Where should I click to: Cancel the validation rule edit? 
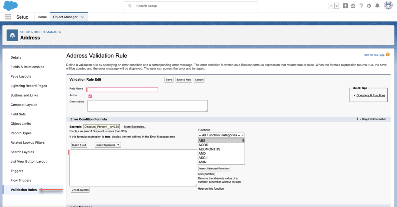coord(199,80)
